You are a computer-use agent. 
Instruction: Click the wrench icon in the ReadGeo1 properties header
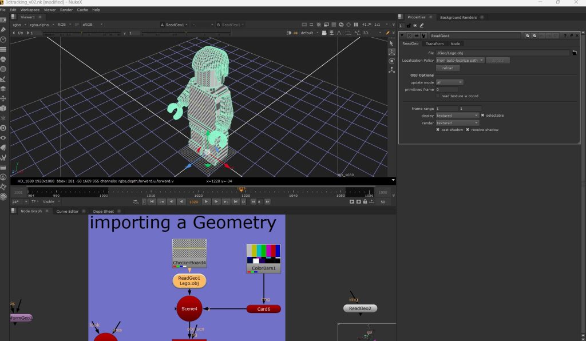(x=423, y=36)
